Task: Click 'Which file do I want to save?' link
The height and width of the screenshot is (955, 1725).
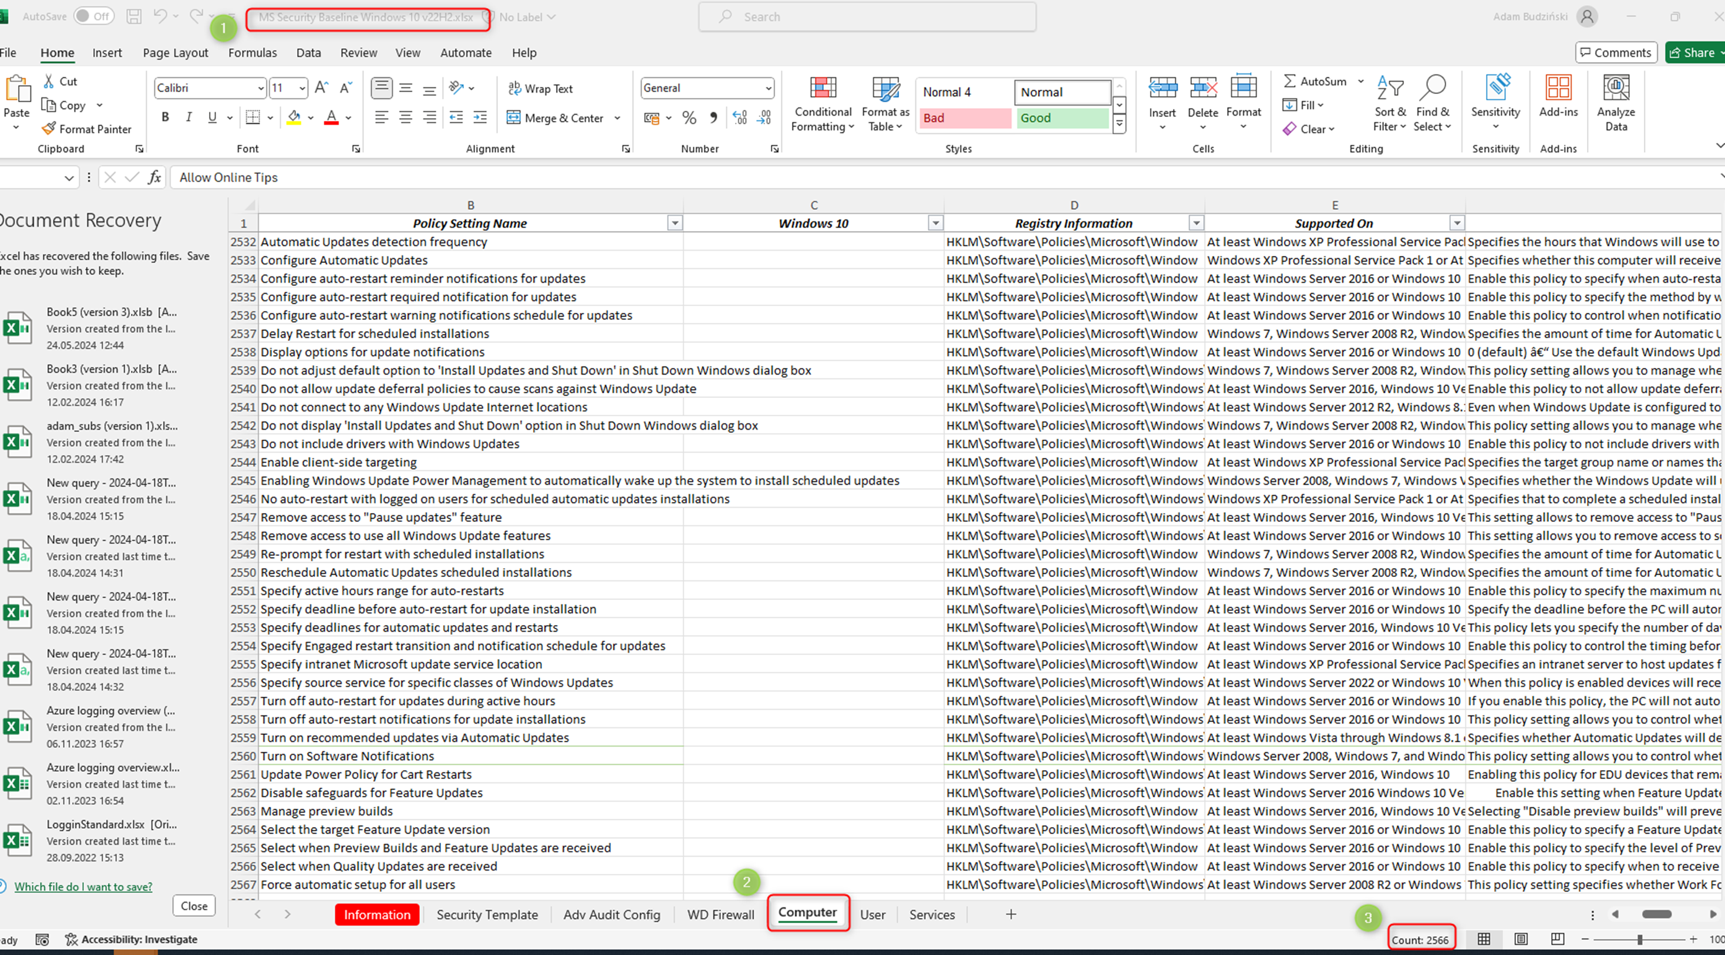Action: pos(83,887)
